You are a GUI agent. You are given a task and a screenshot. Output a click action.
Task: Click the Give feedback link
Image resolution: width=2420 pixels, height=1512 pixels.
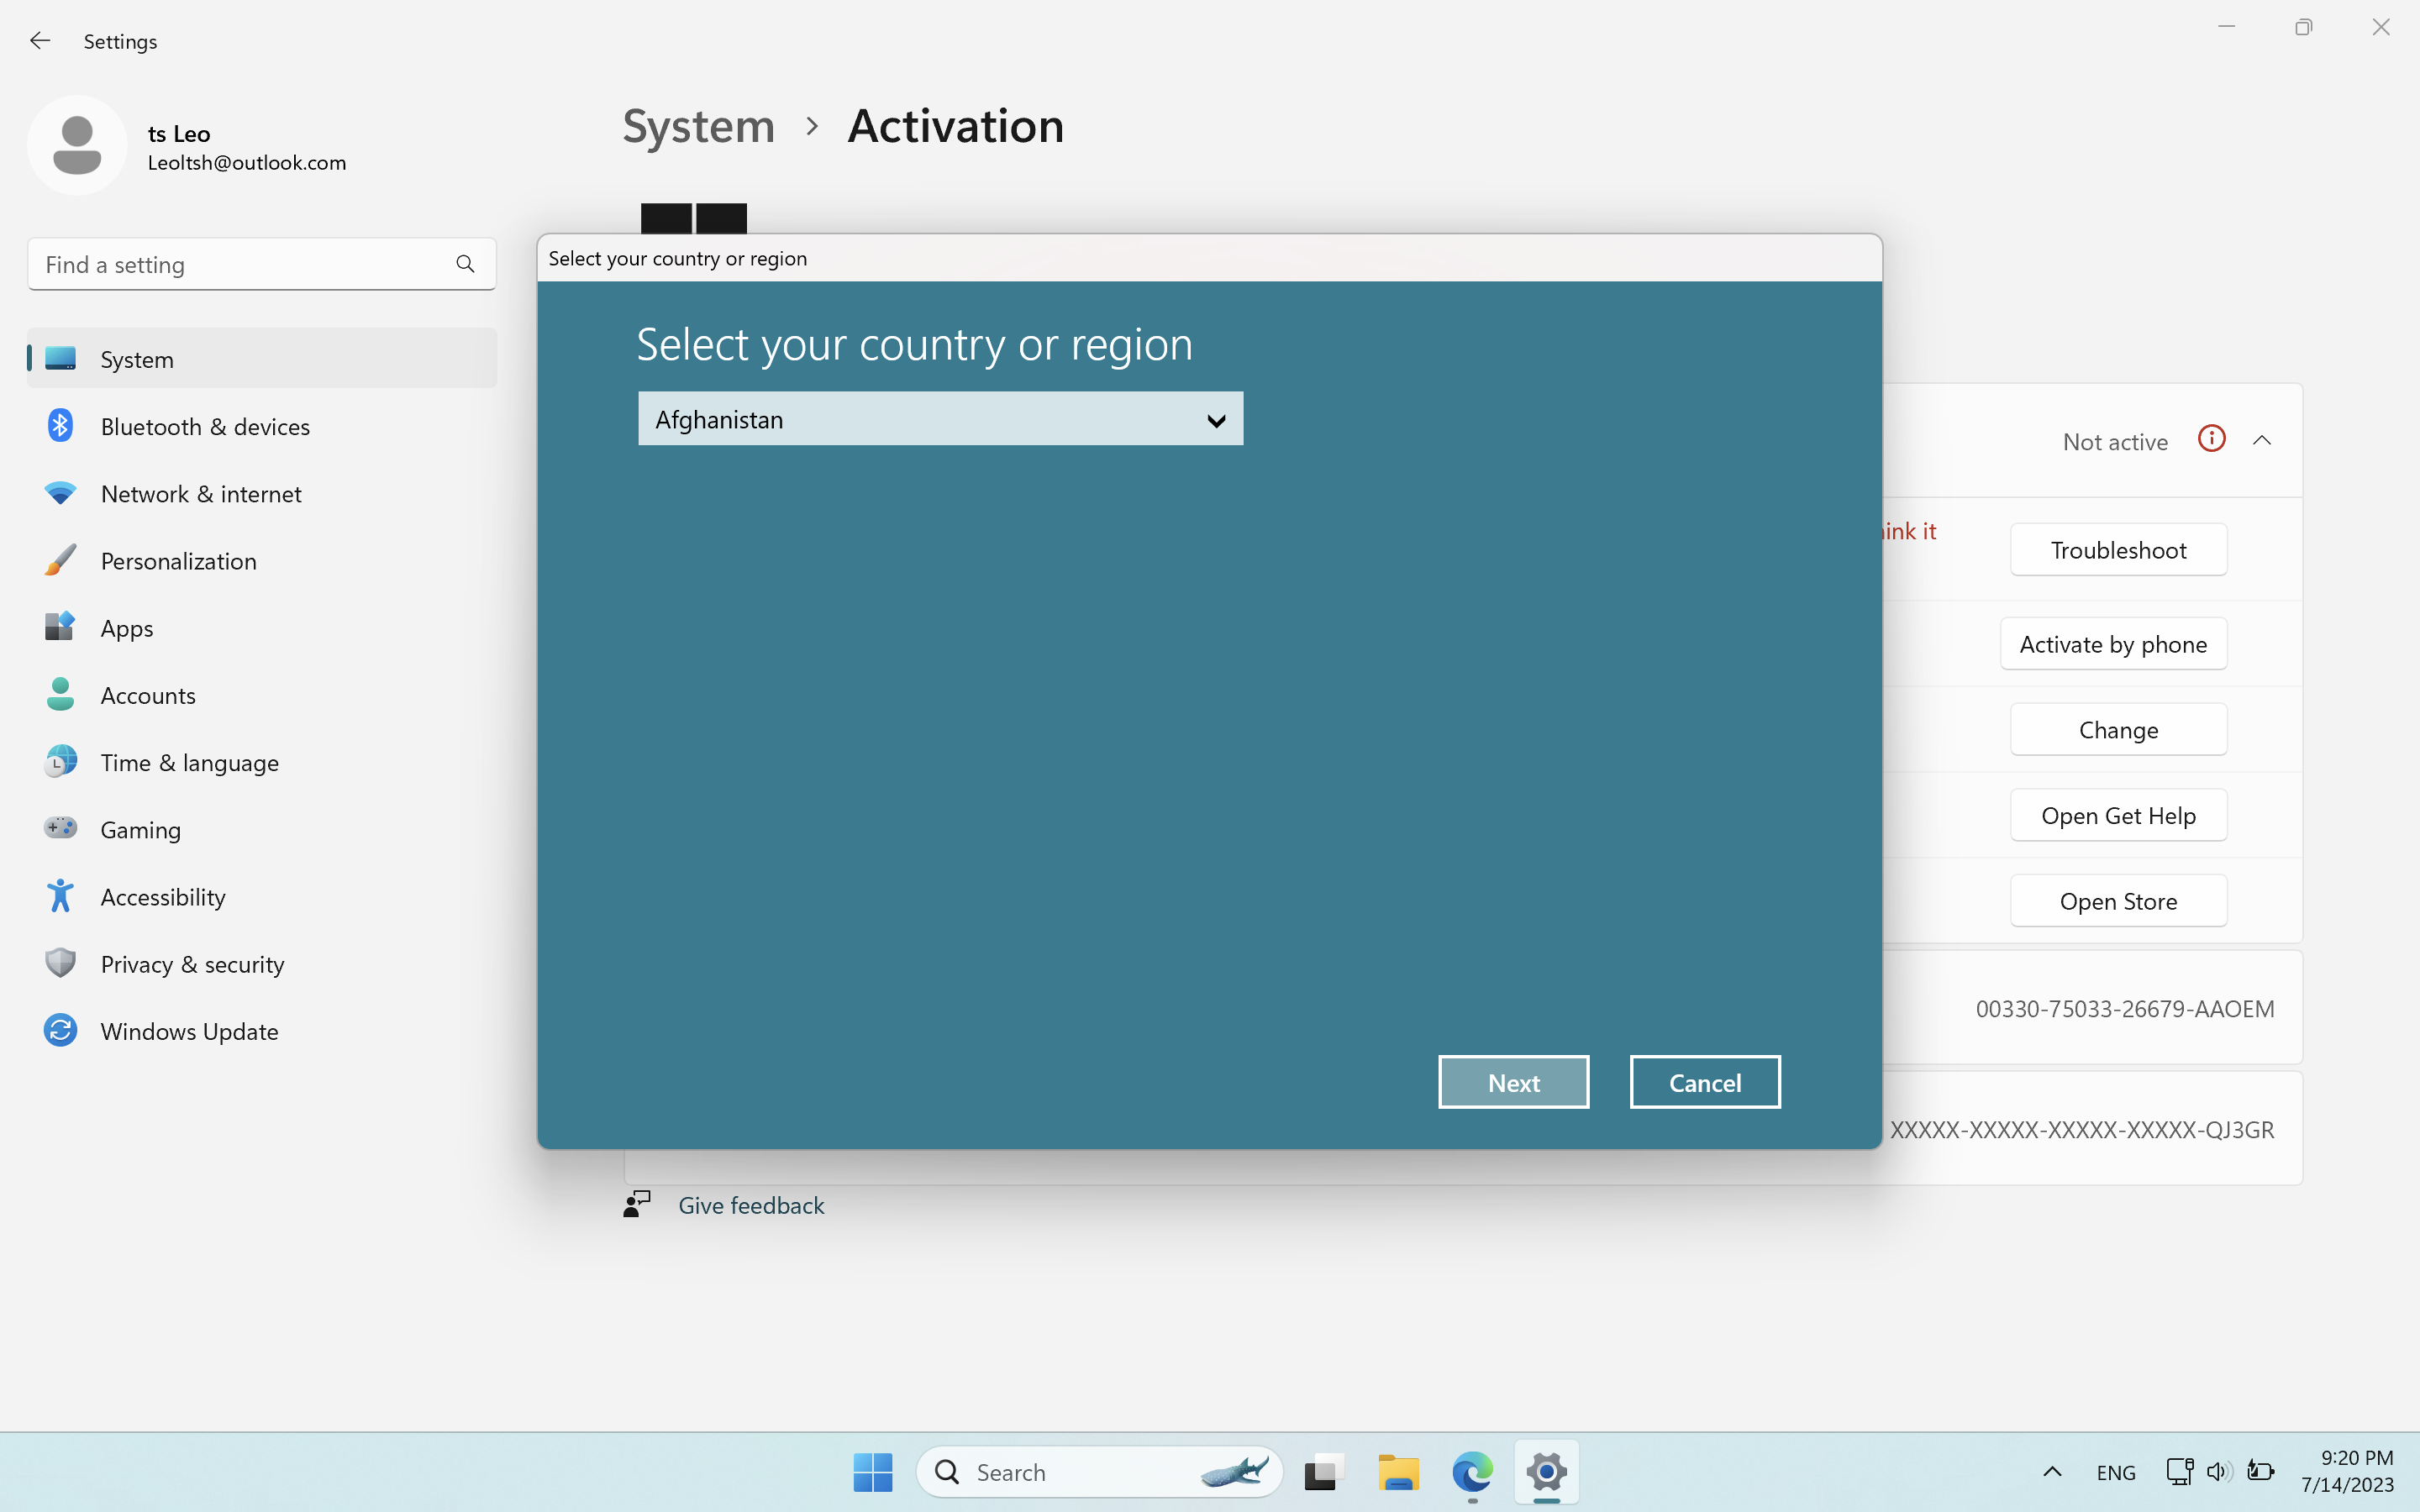click(750, 1205)
